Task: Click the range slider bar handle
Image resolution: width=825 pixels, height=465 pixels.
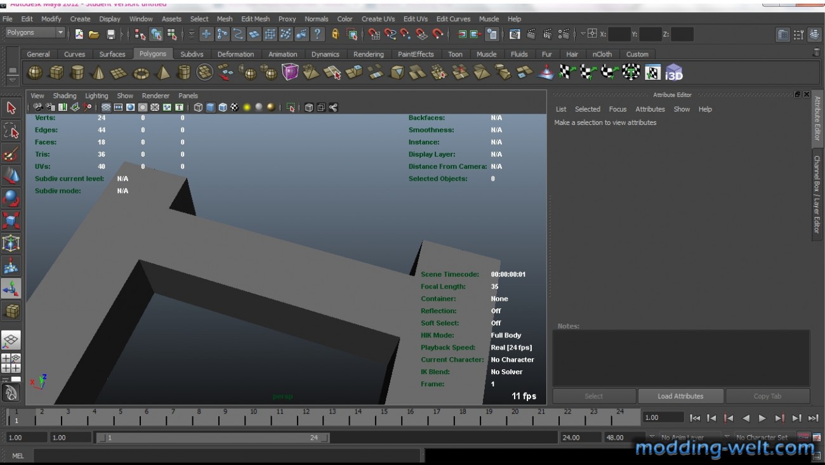Action: (x=213, y=438)
